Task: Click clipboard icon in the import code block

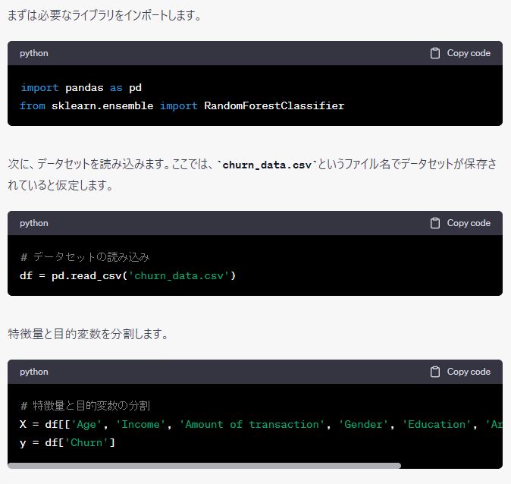Action: point(435,53)
